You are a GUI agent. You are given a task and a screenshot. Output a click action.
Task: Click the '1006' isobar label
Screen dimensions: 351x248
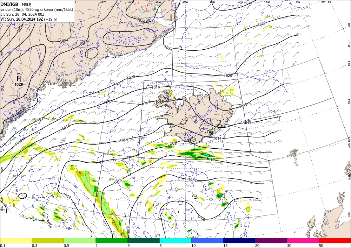201,218
